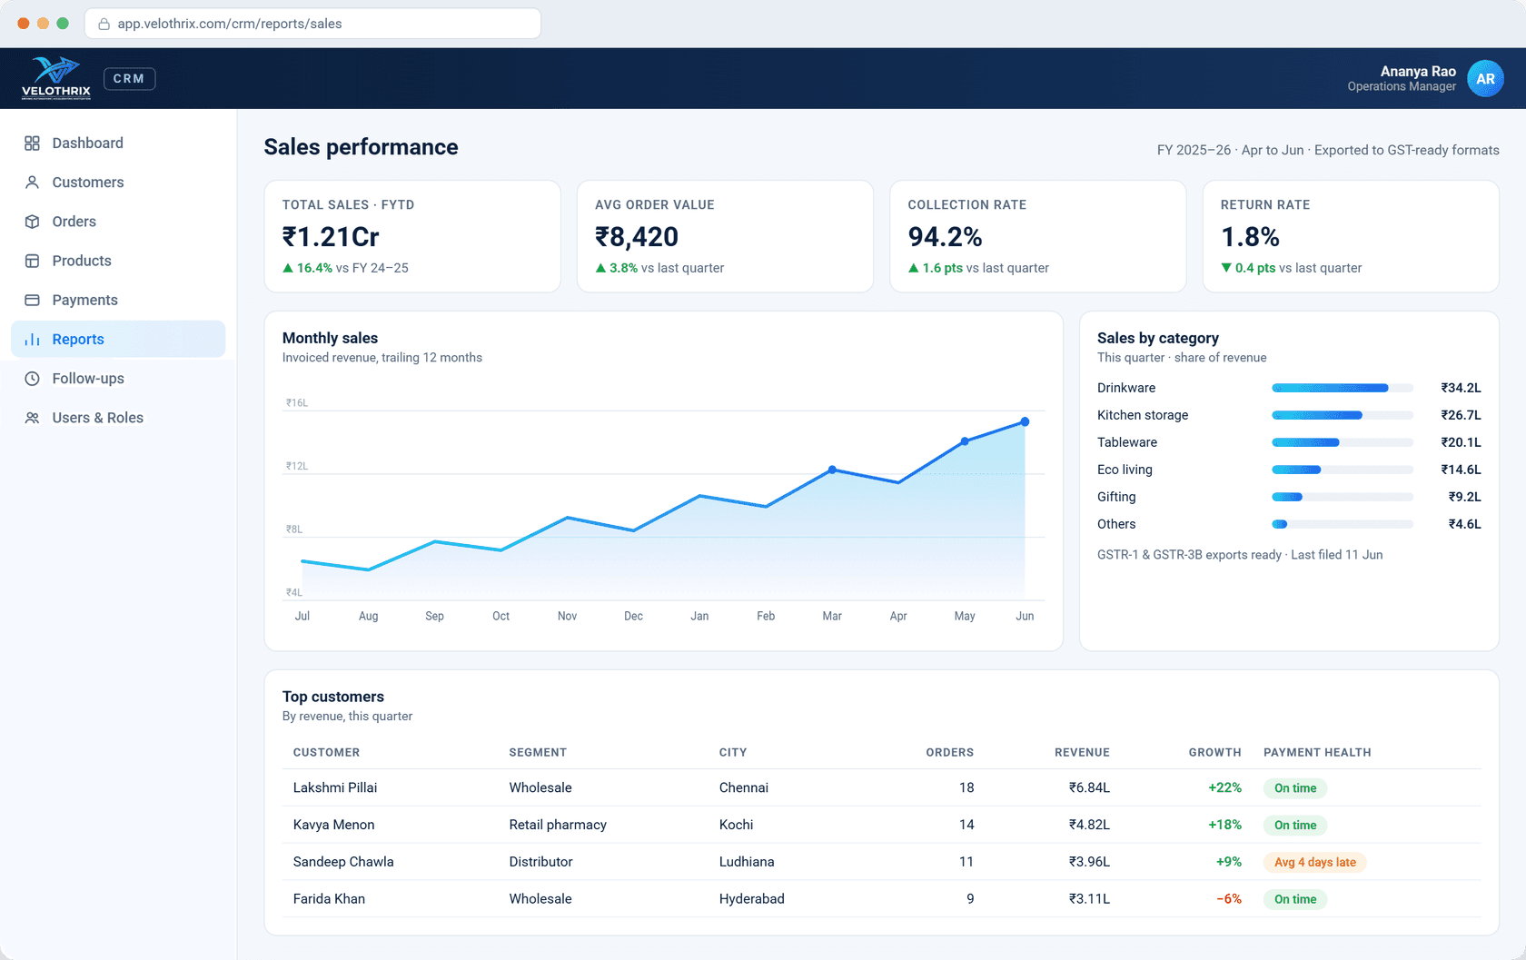Viewport: 1526px width, 960px height.
Task: Click the browser URL address field
Action: 312,24
